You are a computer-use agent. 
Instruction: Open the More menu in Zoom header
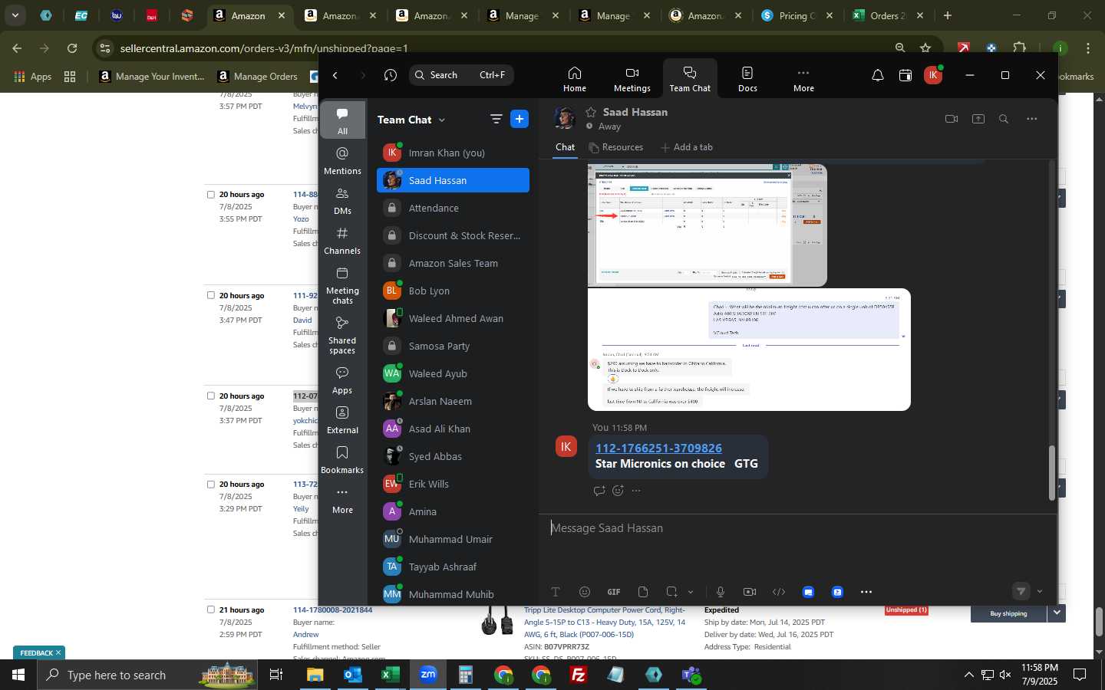click(803, 79)
